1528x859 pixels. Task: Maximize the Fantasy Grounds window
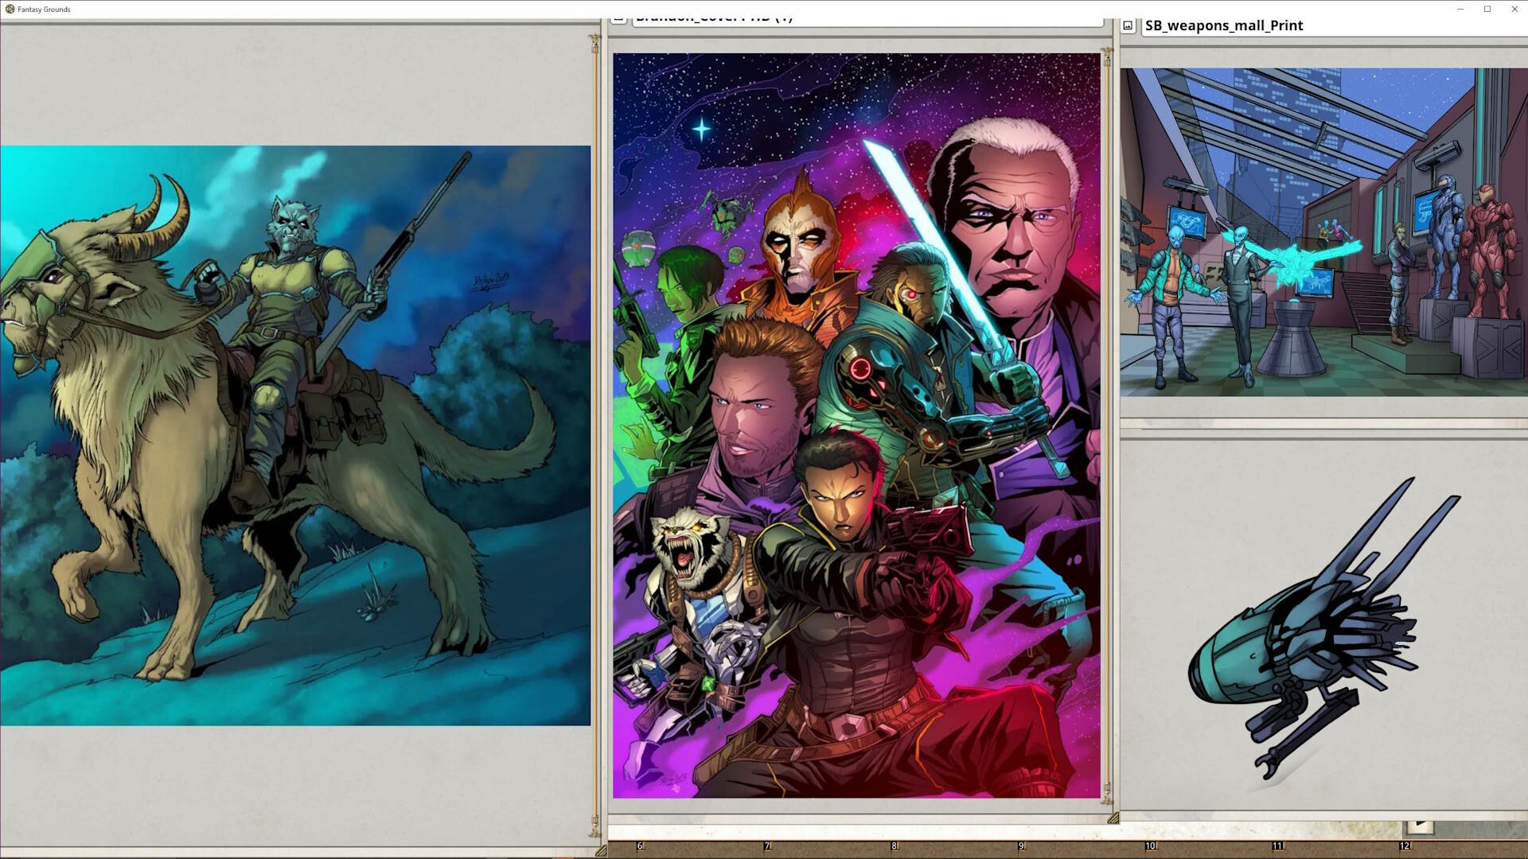point(1487,9)
